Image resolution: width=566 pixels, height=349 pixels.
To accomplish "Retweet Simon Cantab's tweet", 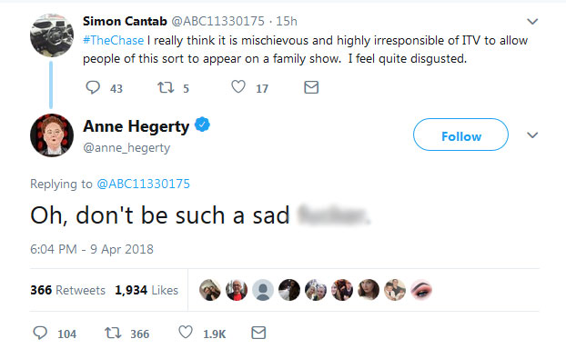I will pos(166,87).
